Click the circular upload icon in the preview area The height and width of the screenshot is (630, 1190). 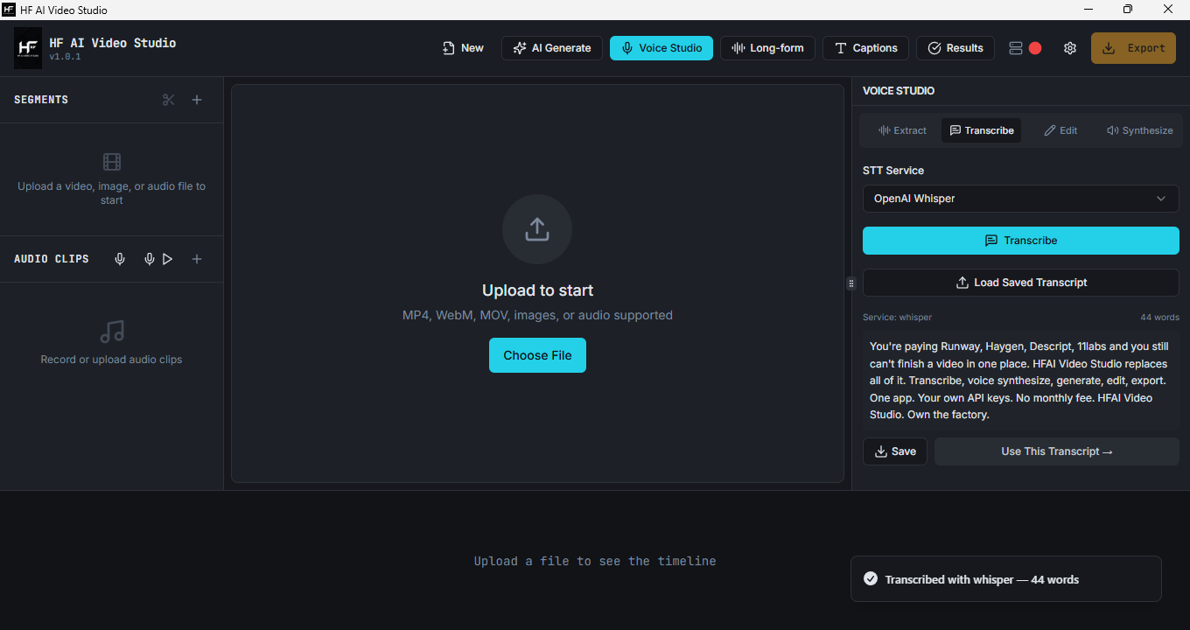537,229
